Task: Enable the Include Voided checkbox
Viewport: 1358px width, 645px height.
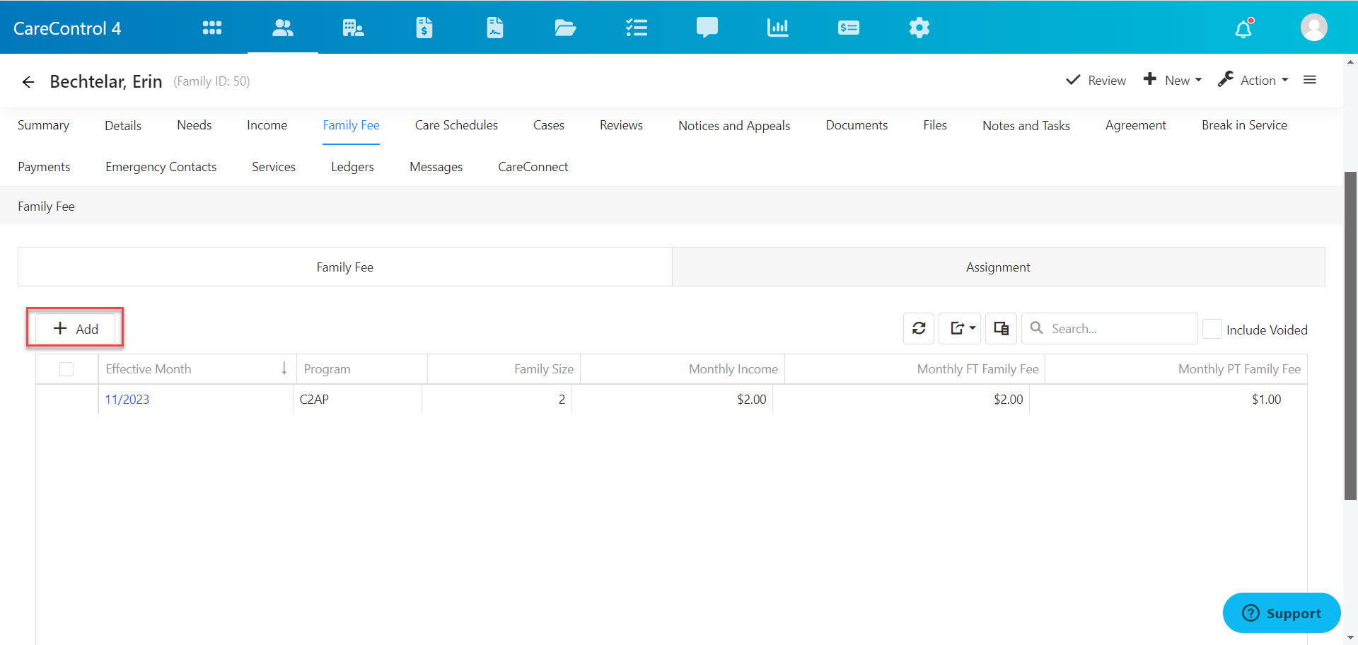Action: point(1212,329)
